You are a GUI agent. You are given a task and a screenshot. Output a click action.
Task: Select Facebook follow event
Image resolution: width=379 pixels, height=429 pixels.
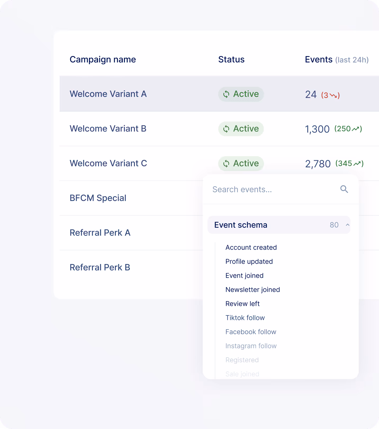251,332
